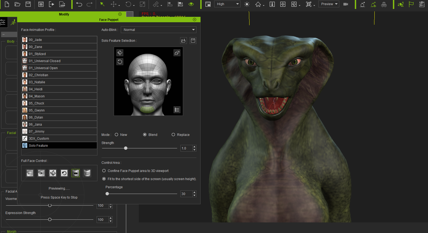Open a project with the folder icon
Screen dimensions: 428x233
point(17,4)
